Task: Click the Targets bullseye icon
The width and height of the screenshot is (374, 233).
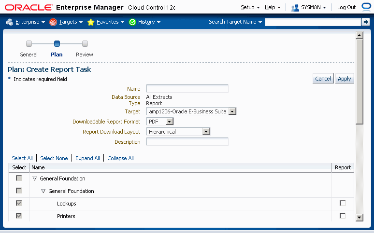Action: [x=53, y=22]
